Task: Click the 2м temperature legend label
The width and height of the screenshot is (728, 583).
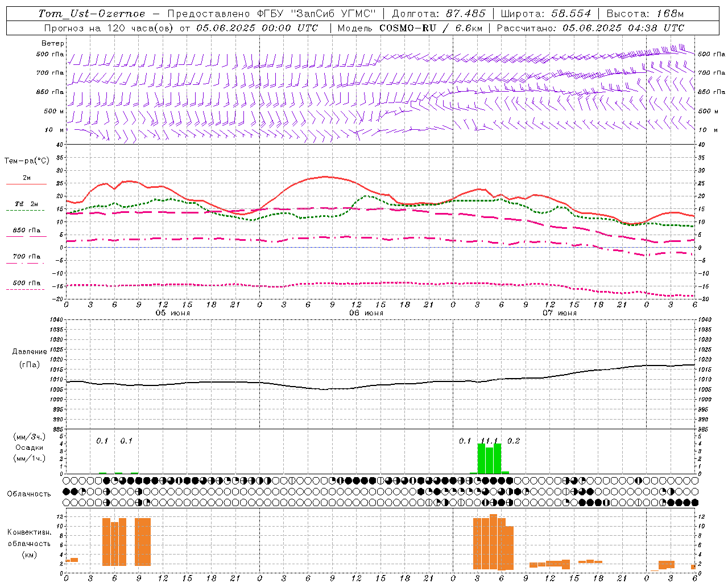Action: pos(27,178)
